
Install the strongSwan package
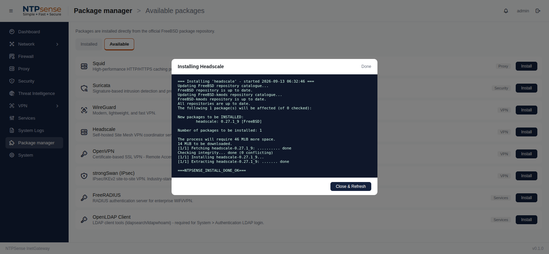pos(526,176)
